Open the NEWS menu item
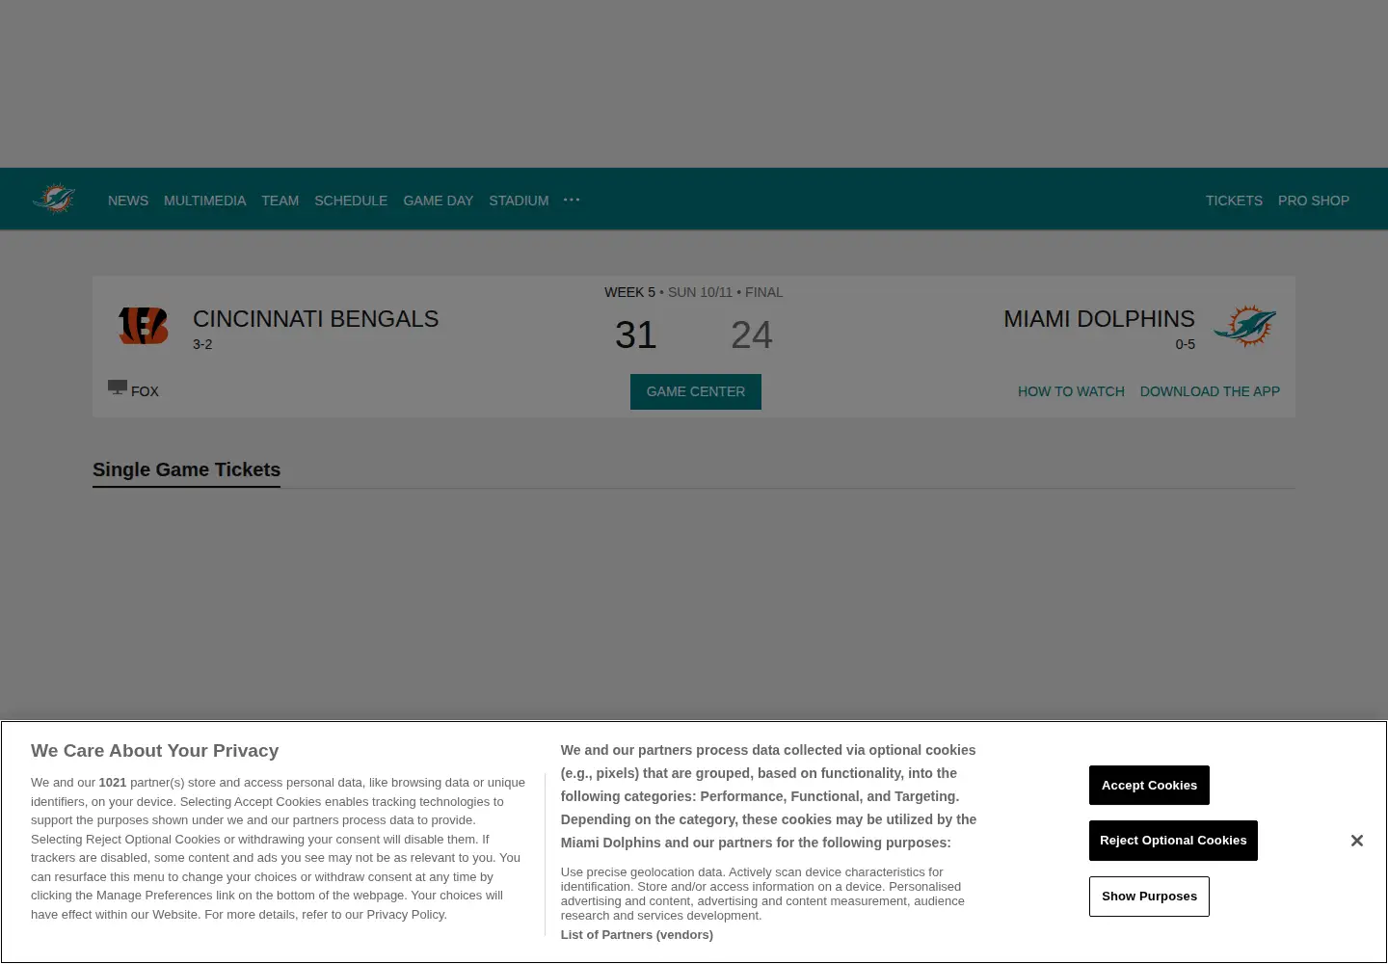The width and height of the screenshot is (1388, 964). click(x=128, y=201)
